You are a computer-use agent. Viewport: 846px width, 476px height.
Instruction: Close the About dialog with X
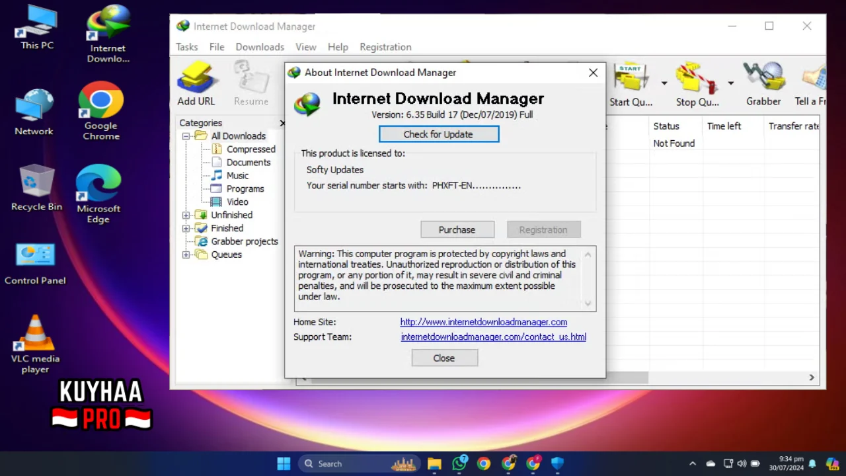point(593,73)
